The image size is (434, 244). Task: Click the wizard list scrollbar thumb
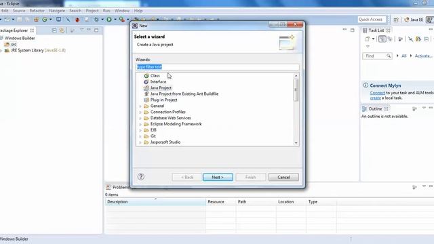(296, 89)
